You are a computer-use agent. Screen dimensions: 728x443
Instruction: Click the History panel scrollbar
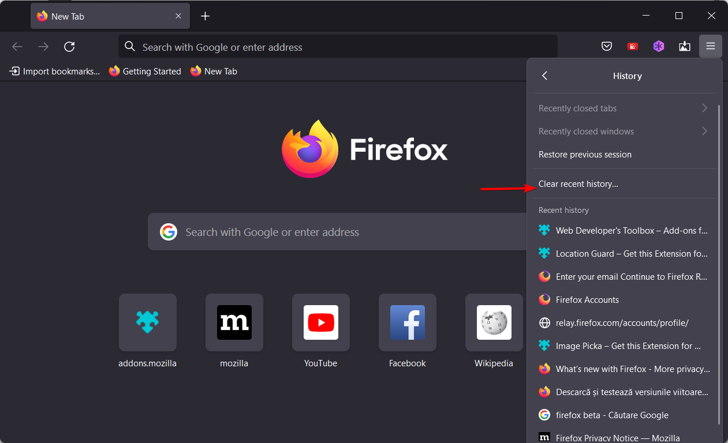(x=719, y=264)
